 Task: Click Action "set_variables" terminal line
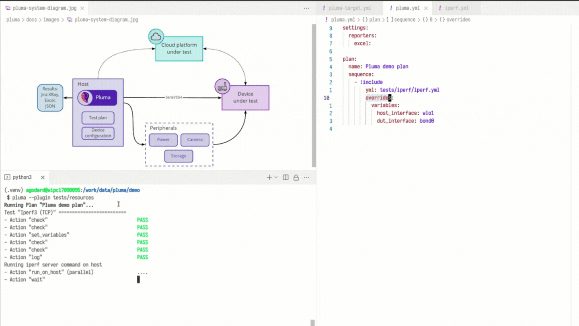tap(37, 235)
